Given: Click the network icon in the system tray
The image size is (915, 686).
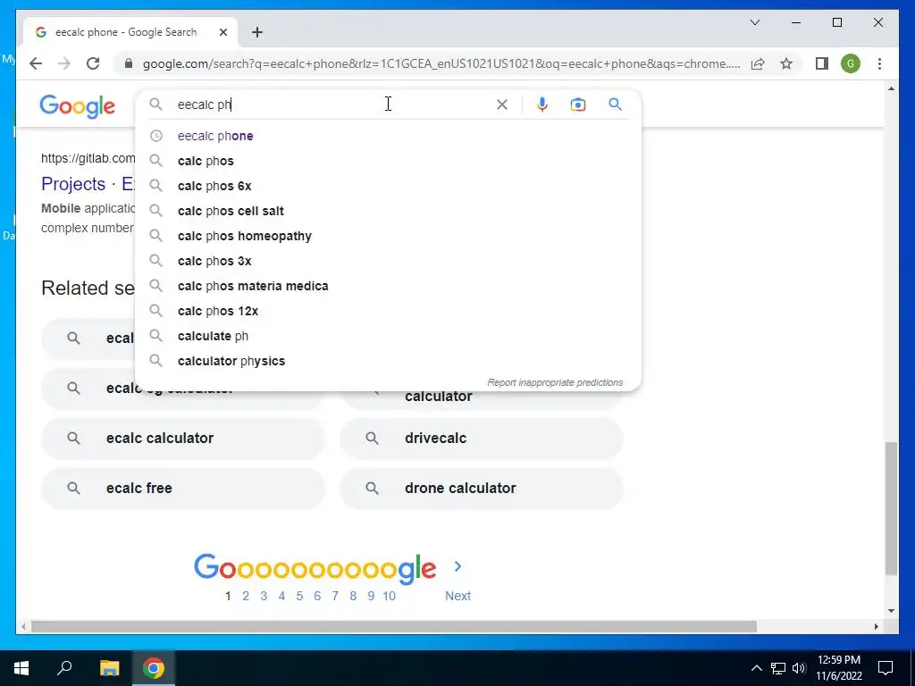Looking at the screenshot, I should [778, 668].
